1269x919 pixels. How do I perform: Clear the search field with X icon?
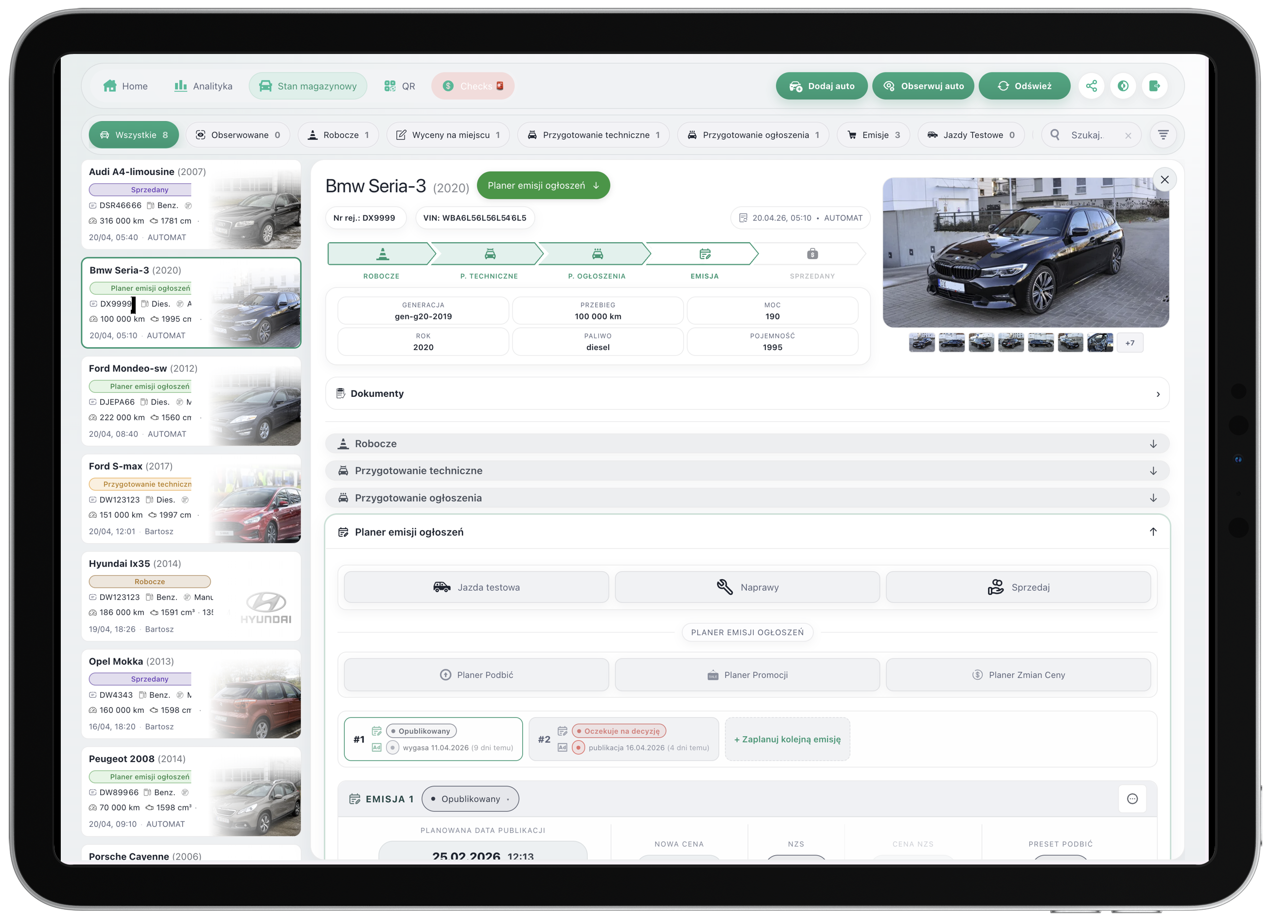[x=1128, y=136]
